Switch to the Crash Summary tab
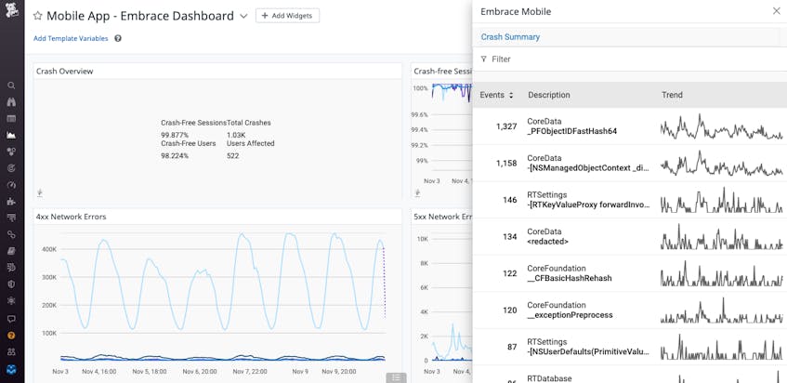The width and height of the screenshot is (787, 383). tap(510, 36)
